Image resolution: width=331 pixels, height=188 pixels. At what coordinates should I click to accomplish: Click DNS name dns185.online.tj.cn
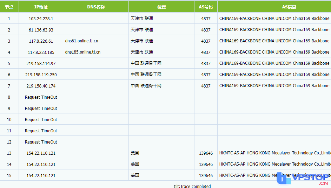(83, 52)
